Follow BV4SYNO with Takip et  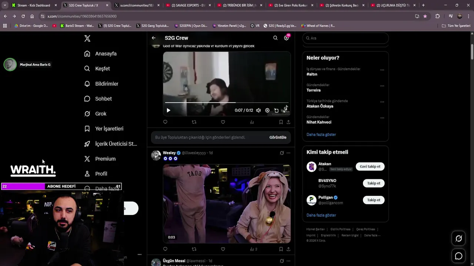(x=374, y=183)
